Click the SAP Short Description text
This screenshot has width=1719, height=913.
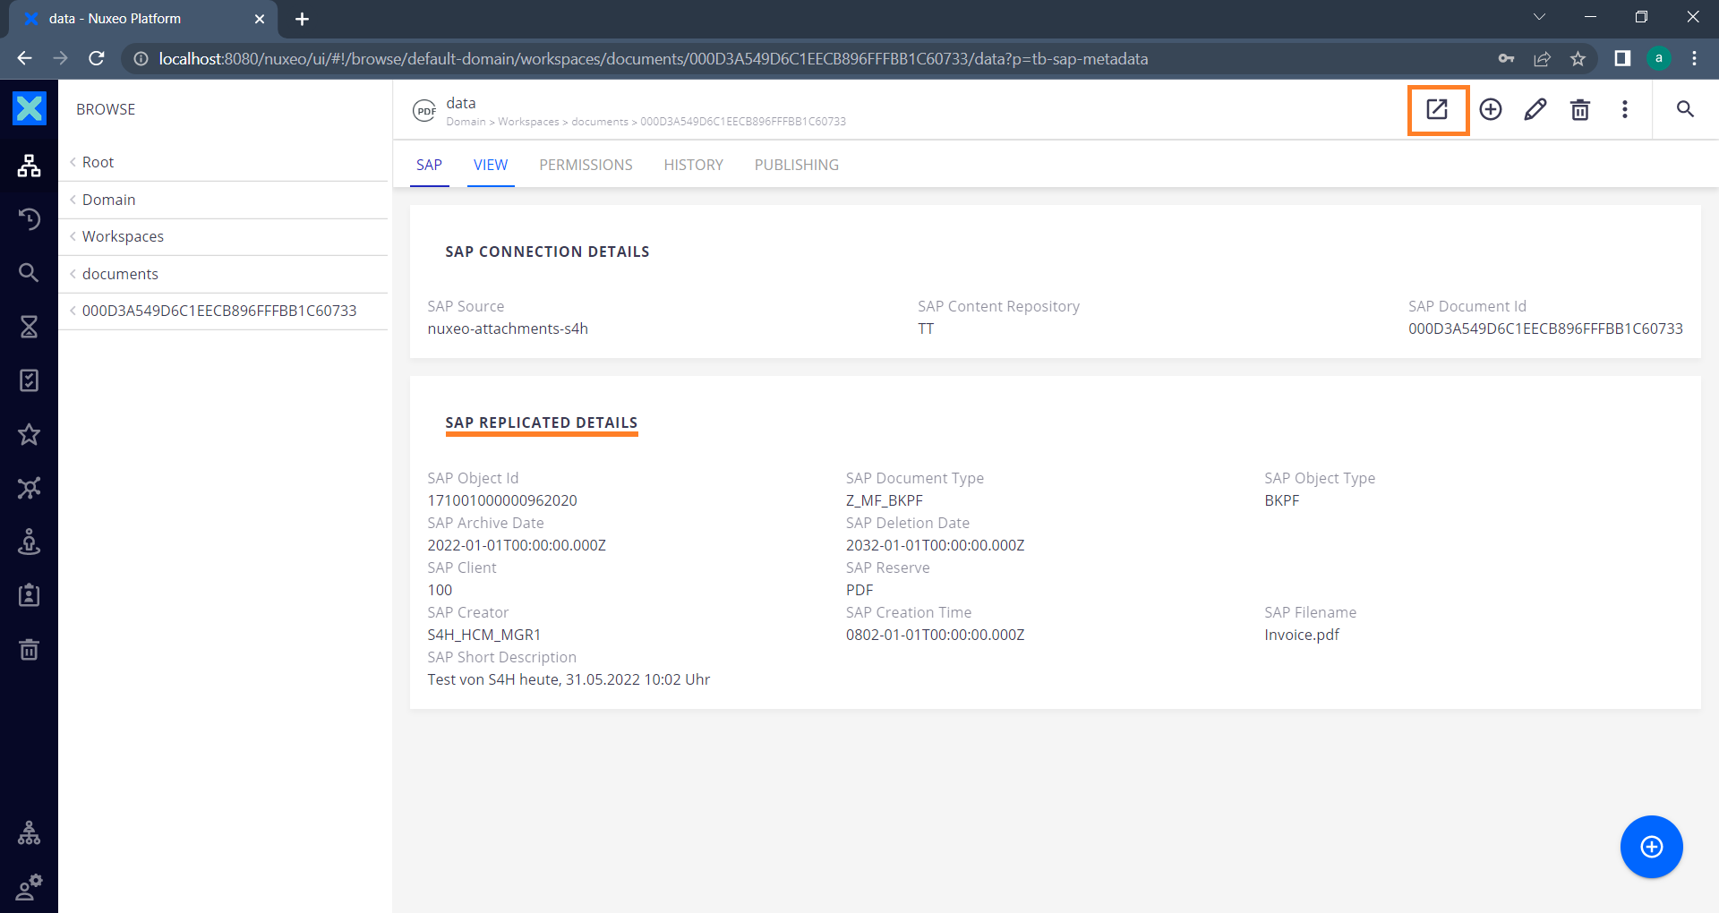[x=569, y=679]
